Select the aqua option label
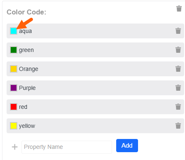 click(26, 31)
